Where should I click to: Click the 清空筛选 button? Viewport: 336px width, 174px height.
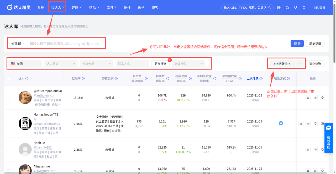point(315,64)
